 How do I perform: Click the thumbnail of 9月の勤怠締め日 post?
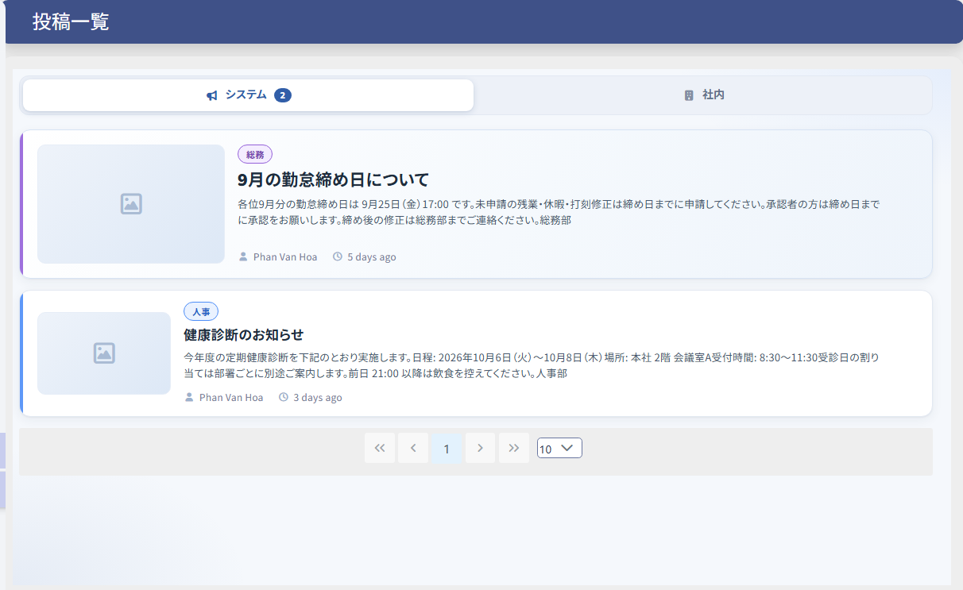click(131, 204)
